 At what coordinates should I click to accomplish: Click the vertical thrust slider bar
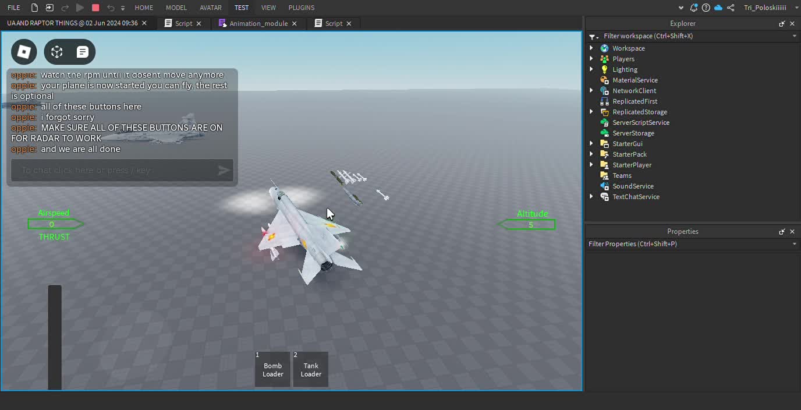[x=55, y=337]
